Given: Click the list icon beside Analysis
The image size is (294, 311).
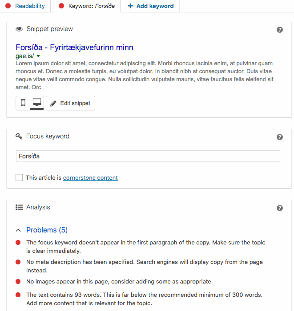Looking at the screenshot, I should pos(19,207).
